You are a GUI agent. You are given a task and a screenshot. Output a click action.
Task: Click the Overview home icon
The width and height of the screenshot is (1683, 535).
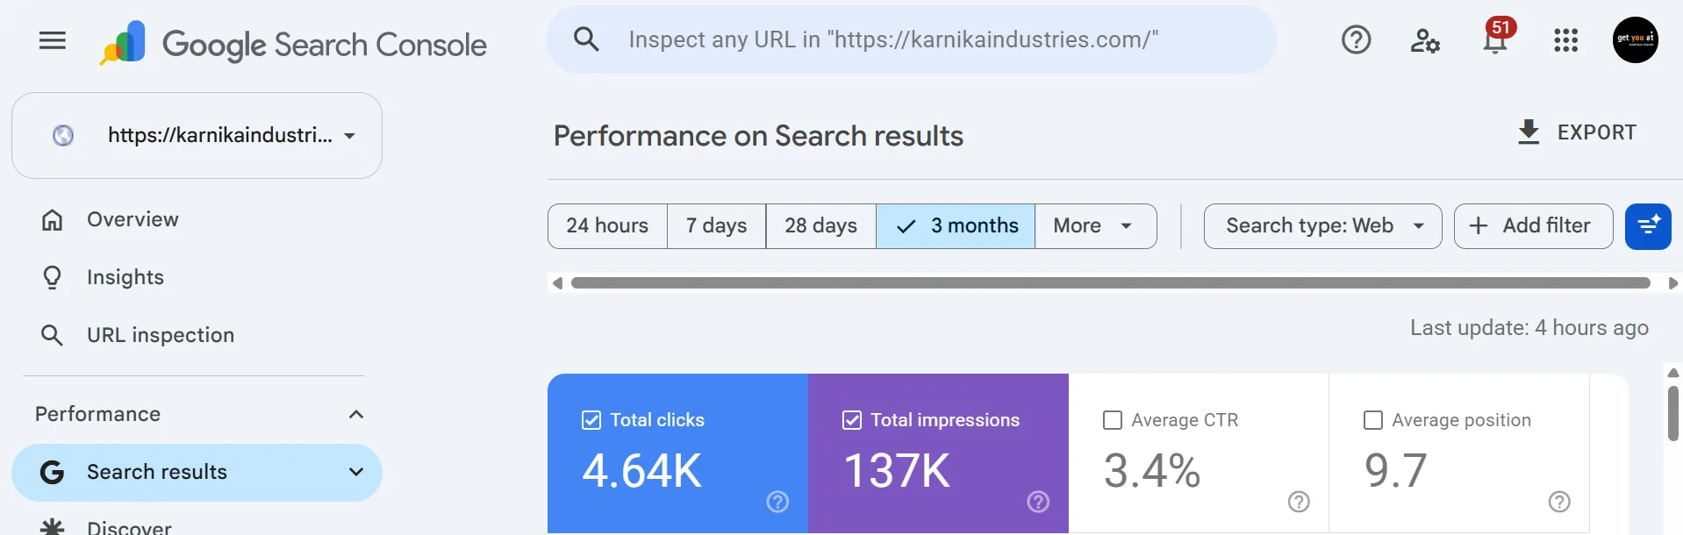point(53,219)
